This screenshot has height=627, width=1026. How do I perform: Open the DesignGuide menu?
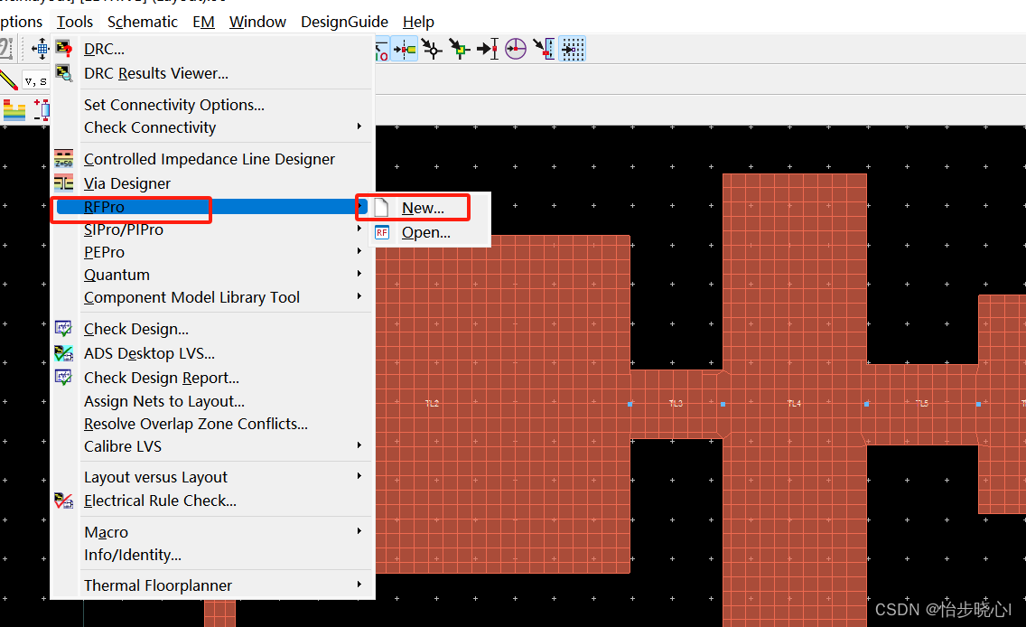[x=344, y=22]
